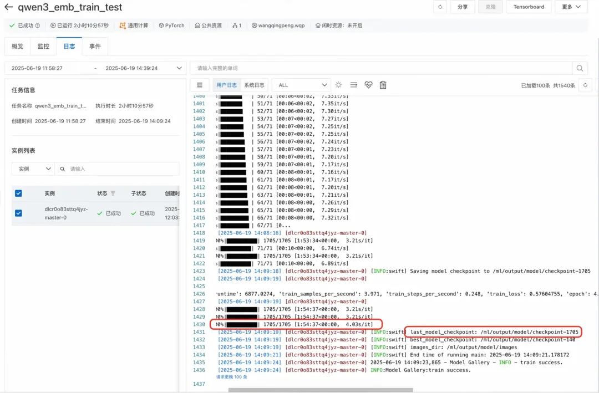This screenshot has width=599, height=393.
Task: Click the clipboard copy log icon
Action: point(383,85)
